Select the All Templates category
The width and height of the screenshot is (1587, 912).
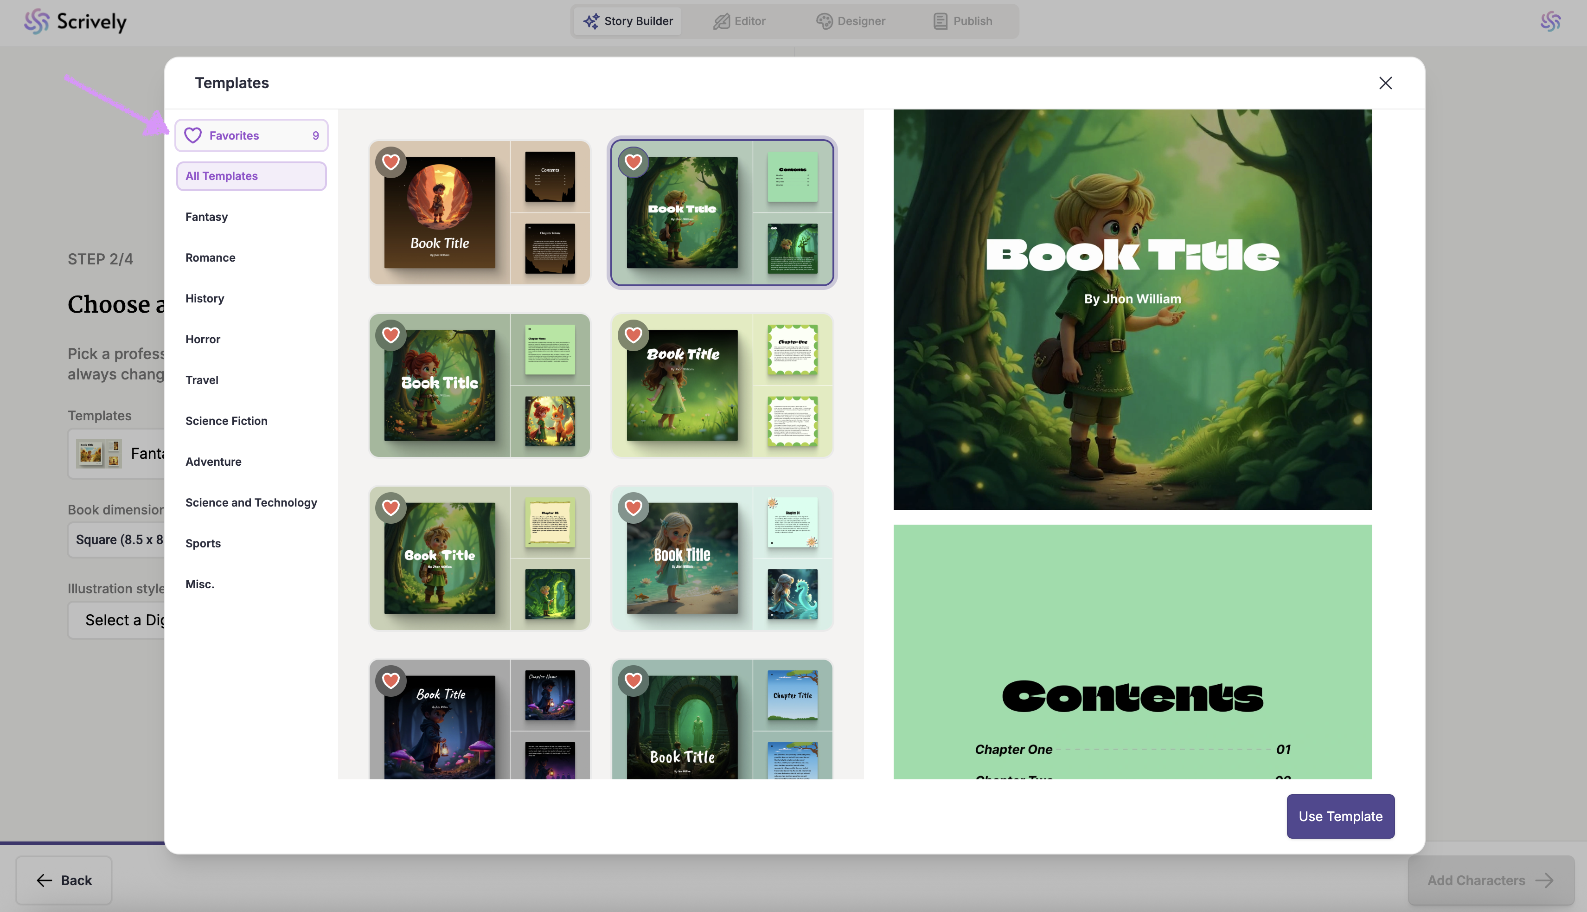click(x=251, y=176)
